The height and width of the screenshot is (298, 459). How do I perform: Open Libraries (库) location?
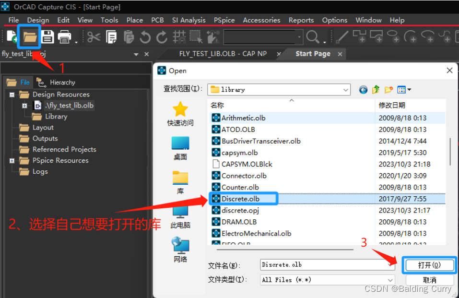(180, 182)
